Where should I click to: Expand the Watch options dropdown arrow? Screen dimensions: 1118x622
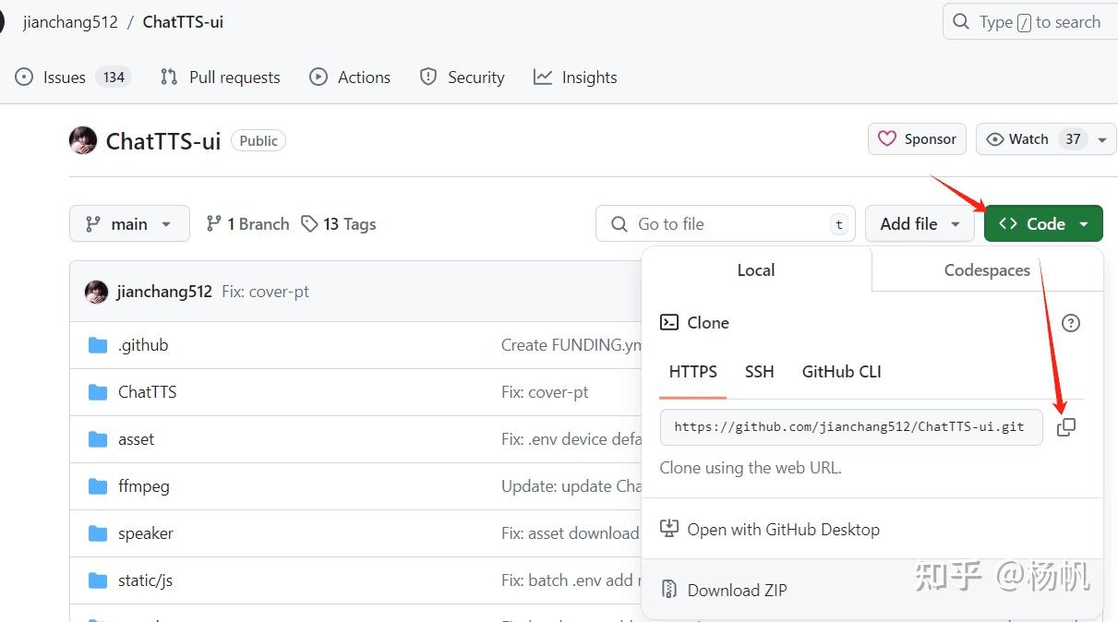(1102, 139)
